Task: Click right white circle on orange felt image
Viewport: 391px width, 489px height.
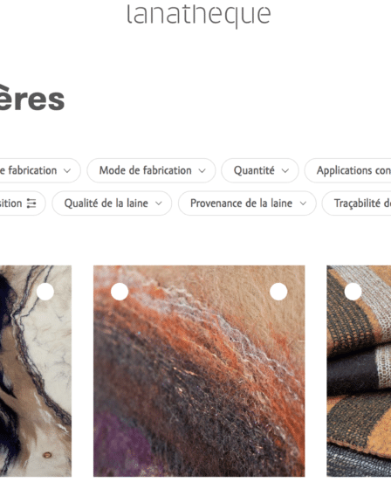Action: 278,292
